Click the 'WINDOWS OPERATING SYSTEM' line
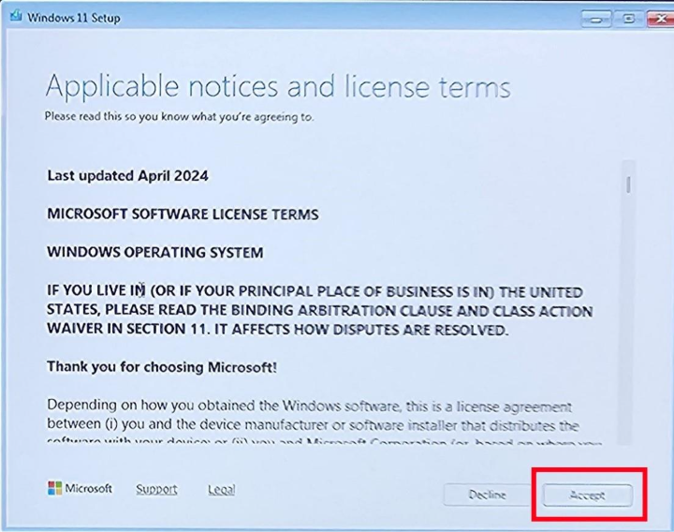The image size is (674, 532). (x=154, y=253)
